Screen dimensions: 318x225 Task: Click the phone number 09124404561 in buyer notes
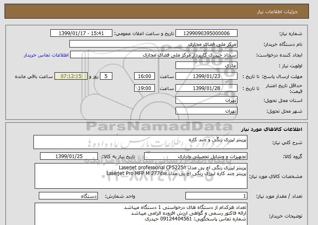(176, 219)
